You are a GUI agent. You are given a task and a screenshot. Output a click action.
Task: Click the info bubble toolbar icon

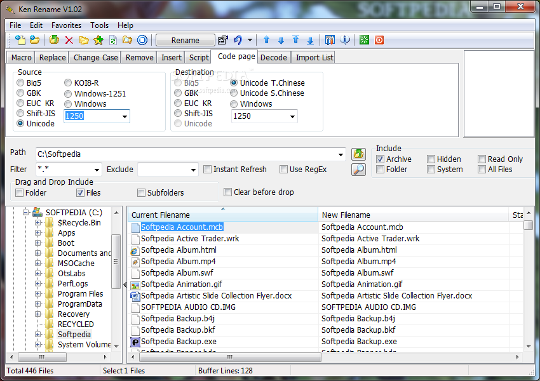[345, 40]
